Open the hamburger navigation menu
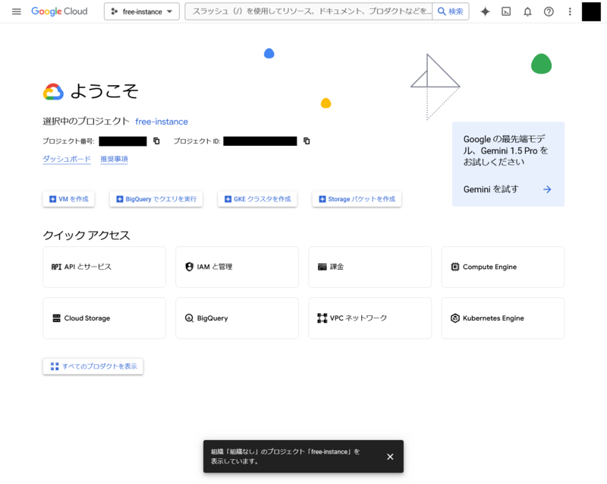 coord(16,11)
